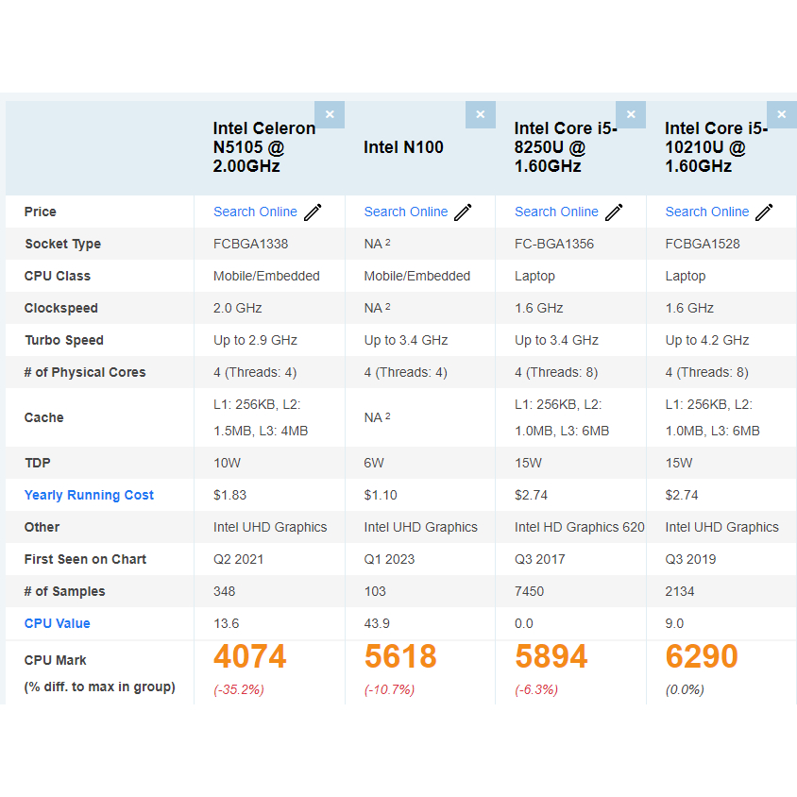Click the CPU Mark score 4074

[250, 656]
